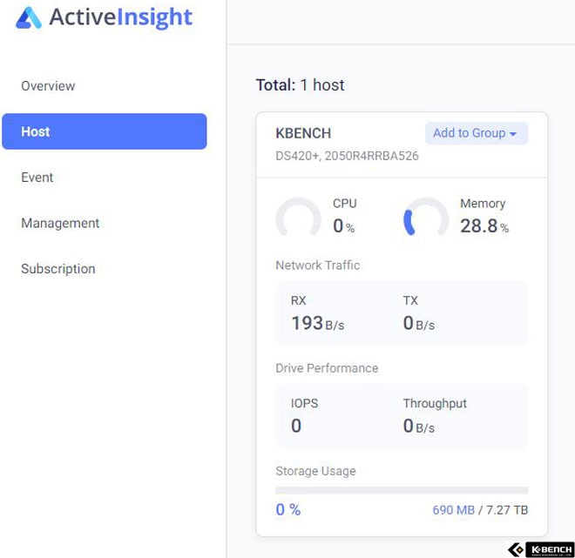Image resolution: width=575 pixels, height=558 pixels.
Task: Click the Memory 28.8 % value
Action: 484,225
